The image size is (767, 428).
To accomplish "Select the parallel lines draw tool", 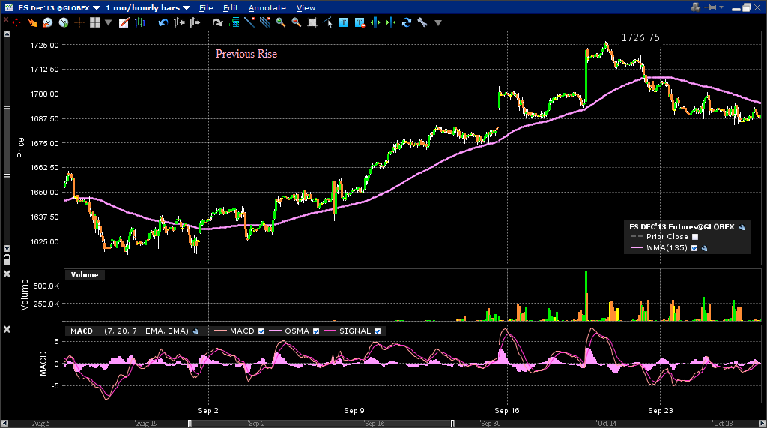I will 265,22.
